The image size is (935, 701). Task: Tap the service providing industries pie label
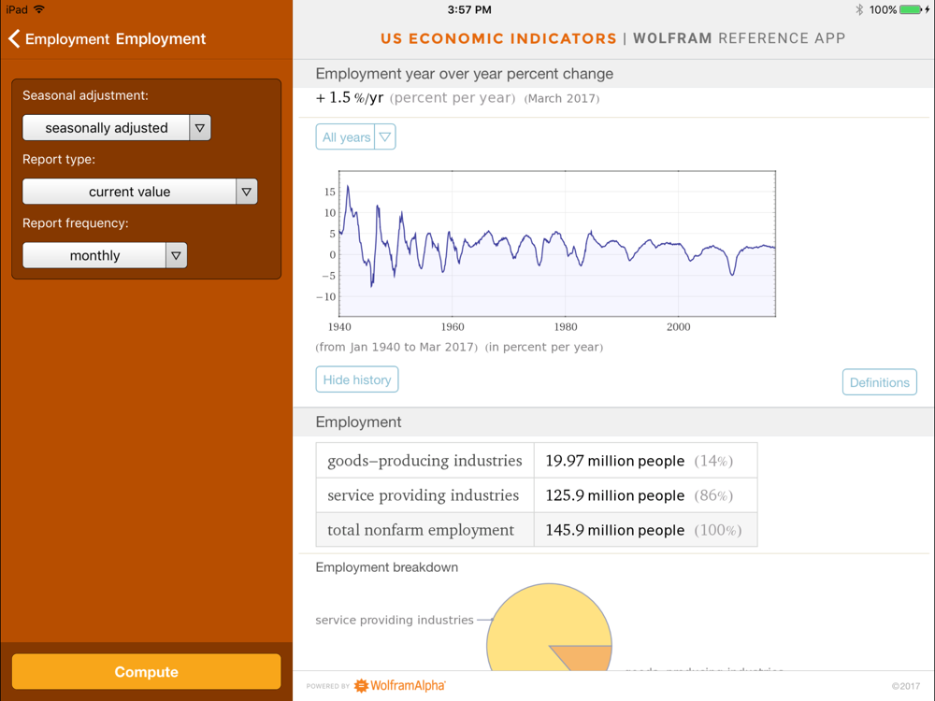pyautogui.click(x=395, y=620)
